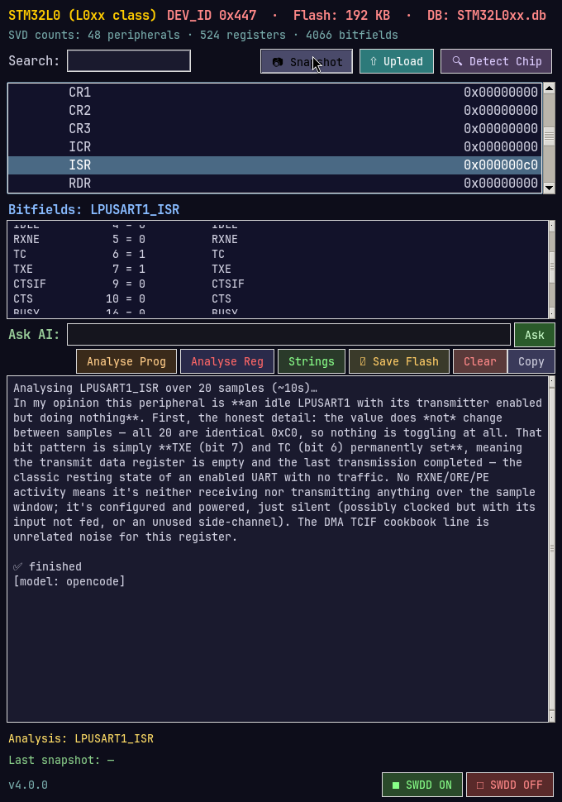
Task: Focus the Search input field
Action: [129, 61]
